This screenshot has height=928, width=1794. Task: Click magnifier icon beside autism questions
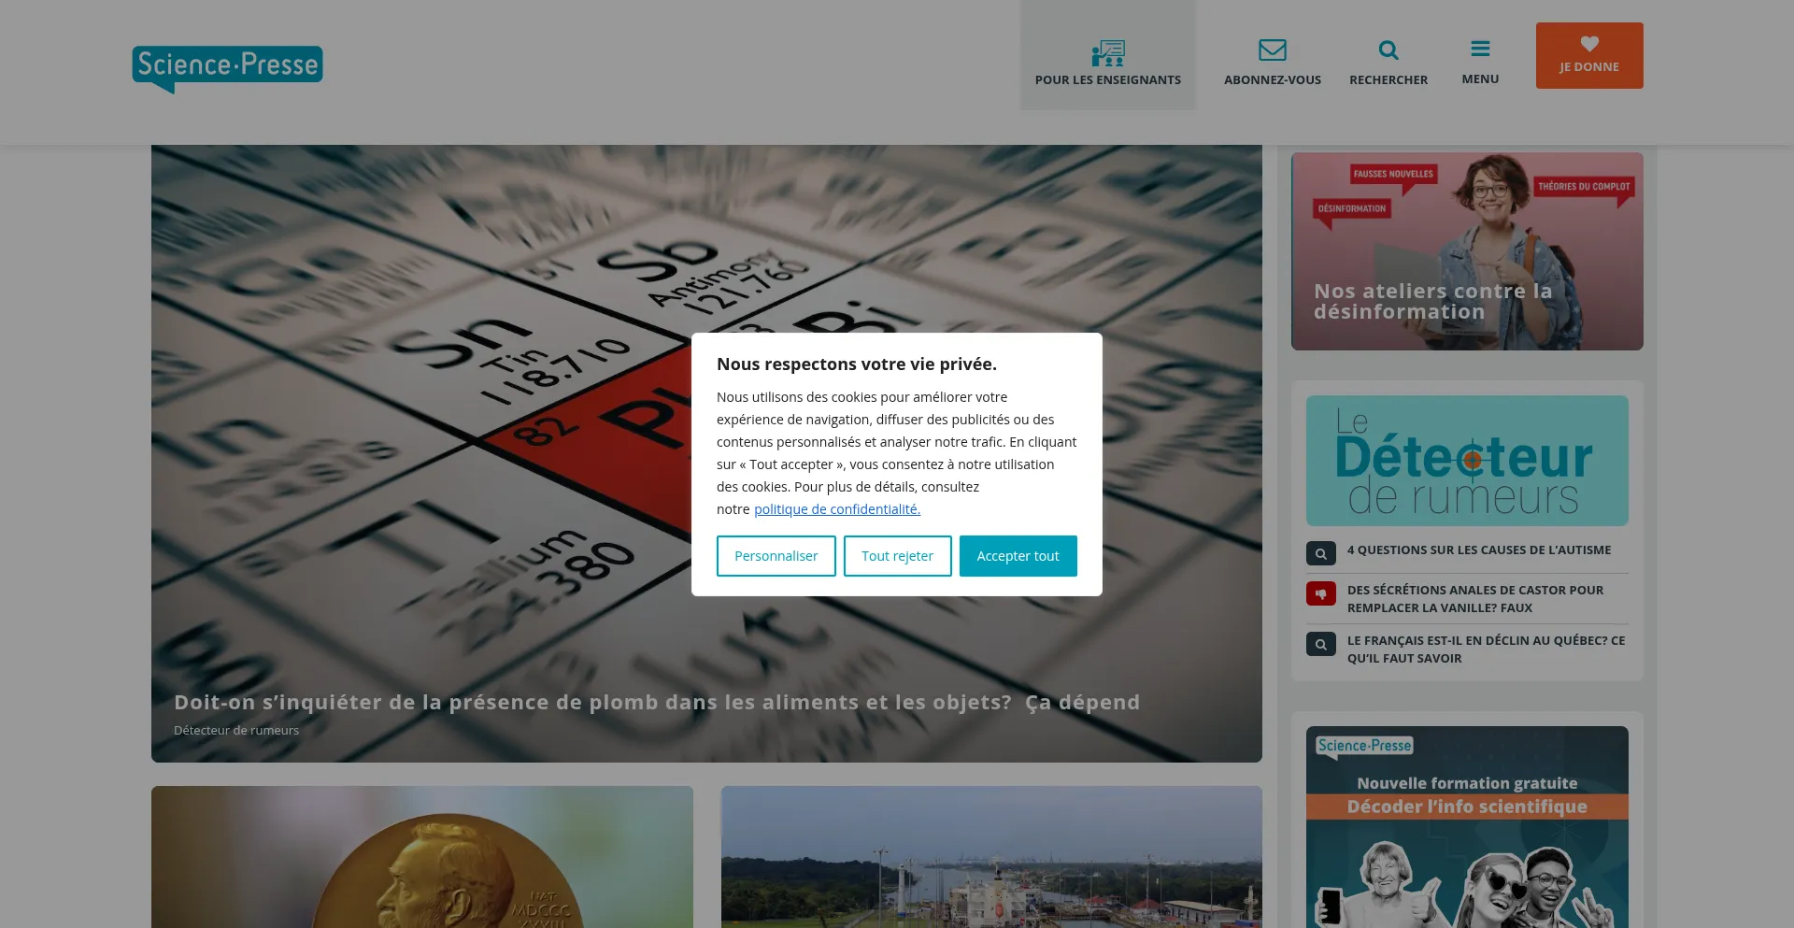[1320, 553]
